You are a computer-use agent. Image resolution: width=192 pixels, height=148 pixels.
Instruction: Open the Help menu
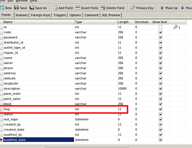tap(34, 1)
